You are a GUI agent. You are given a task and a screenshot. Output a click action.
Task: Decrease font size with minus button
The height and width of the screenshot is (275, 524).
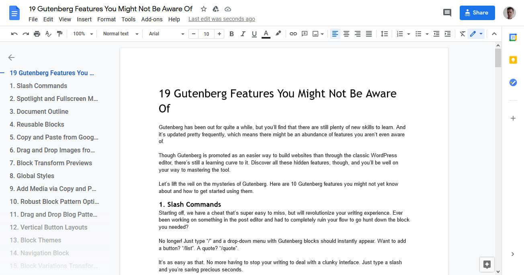(x=194, y=34)
